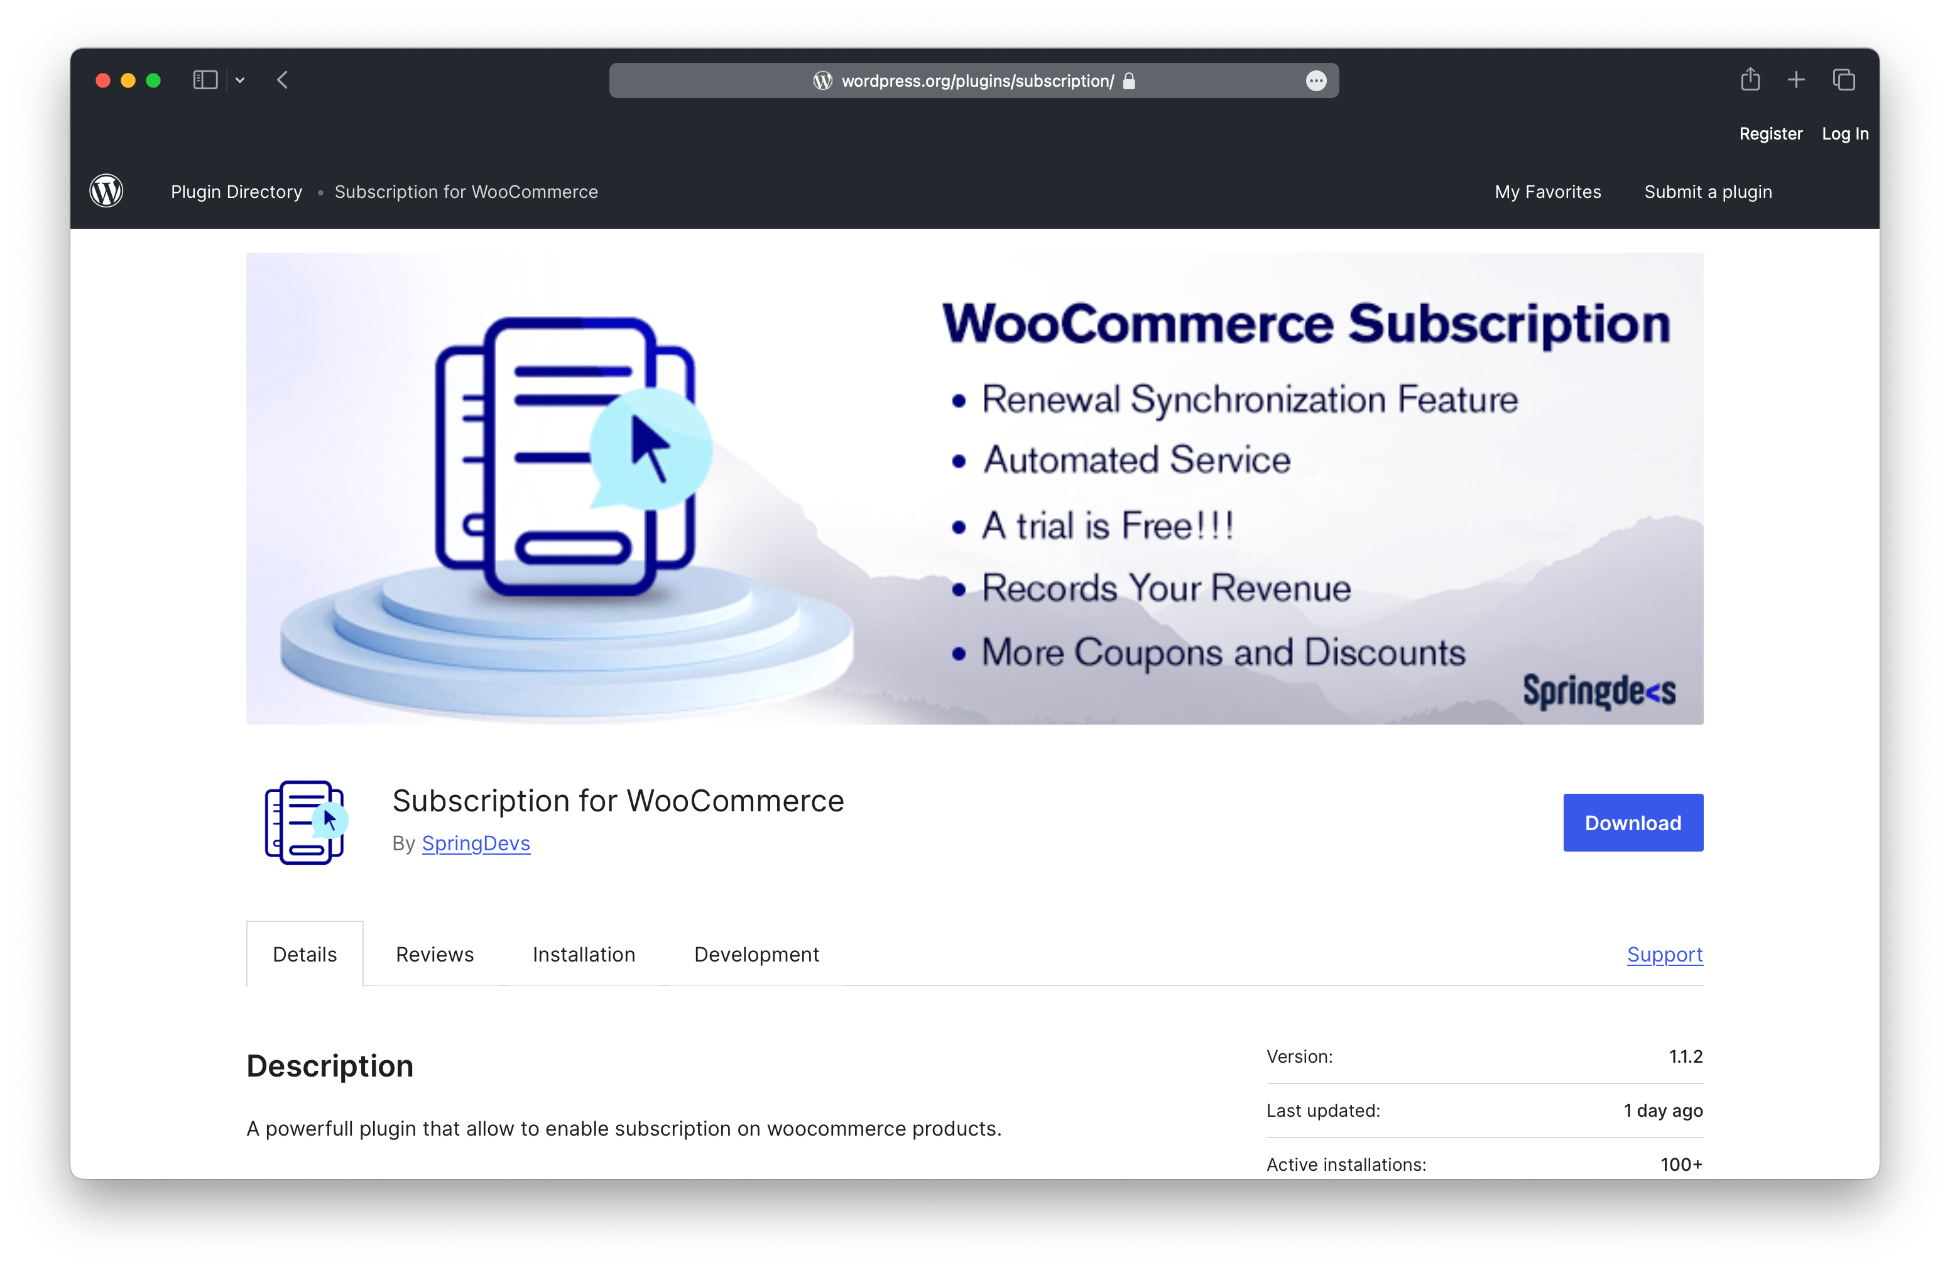Viewport: 1950px width, 1272px height.
Task: Click the WordPress logo icon
Action: click(107, 190)
